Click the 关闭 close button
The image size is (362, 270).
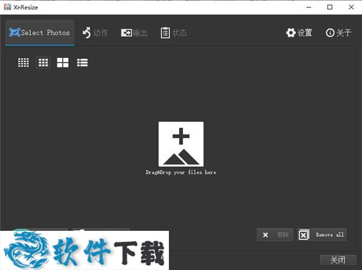[338, 260]
